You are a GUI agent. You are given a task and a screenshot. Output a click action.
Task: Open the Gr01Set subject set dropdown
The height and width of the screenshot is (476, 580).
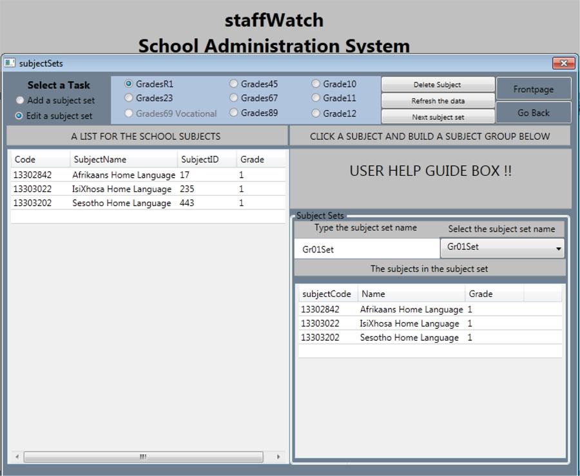pyautogui.click(x=558, y=247)
